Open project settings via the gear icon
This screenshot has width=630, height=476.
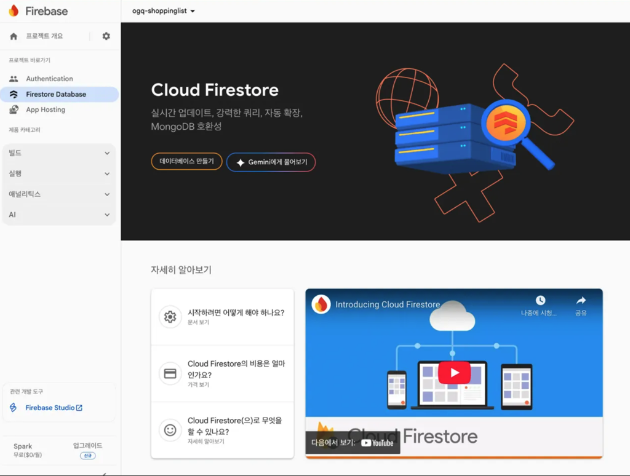pyautogui.click(x=106, y=36)
